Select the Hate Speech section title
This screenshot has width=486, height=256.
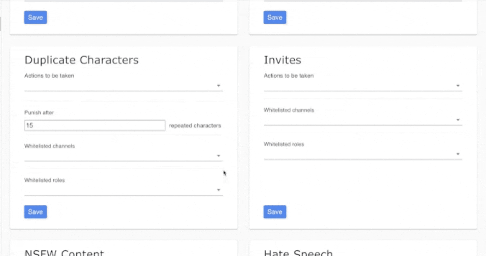pyautogui.click(x=298, y=253)
